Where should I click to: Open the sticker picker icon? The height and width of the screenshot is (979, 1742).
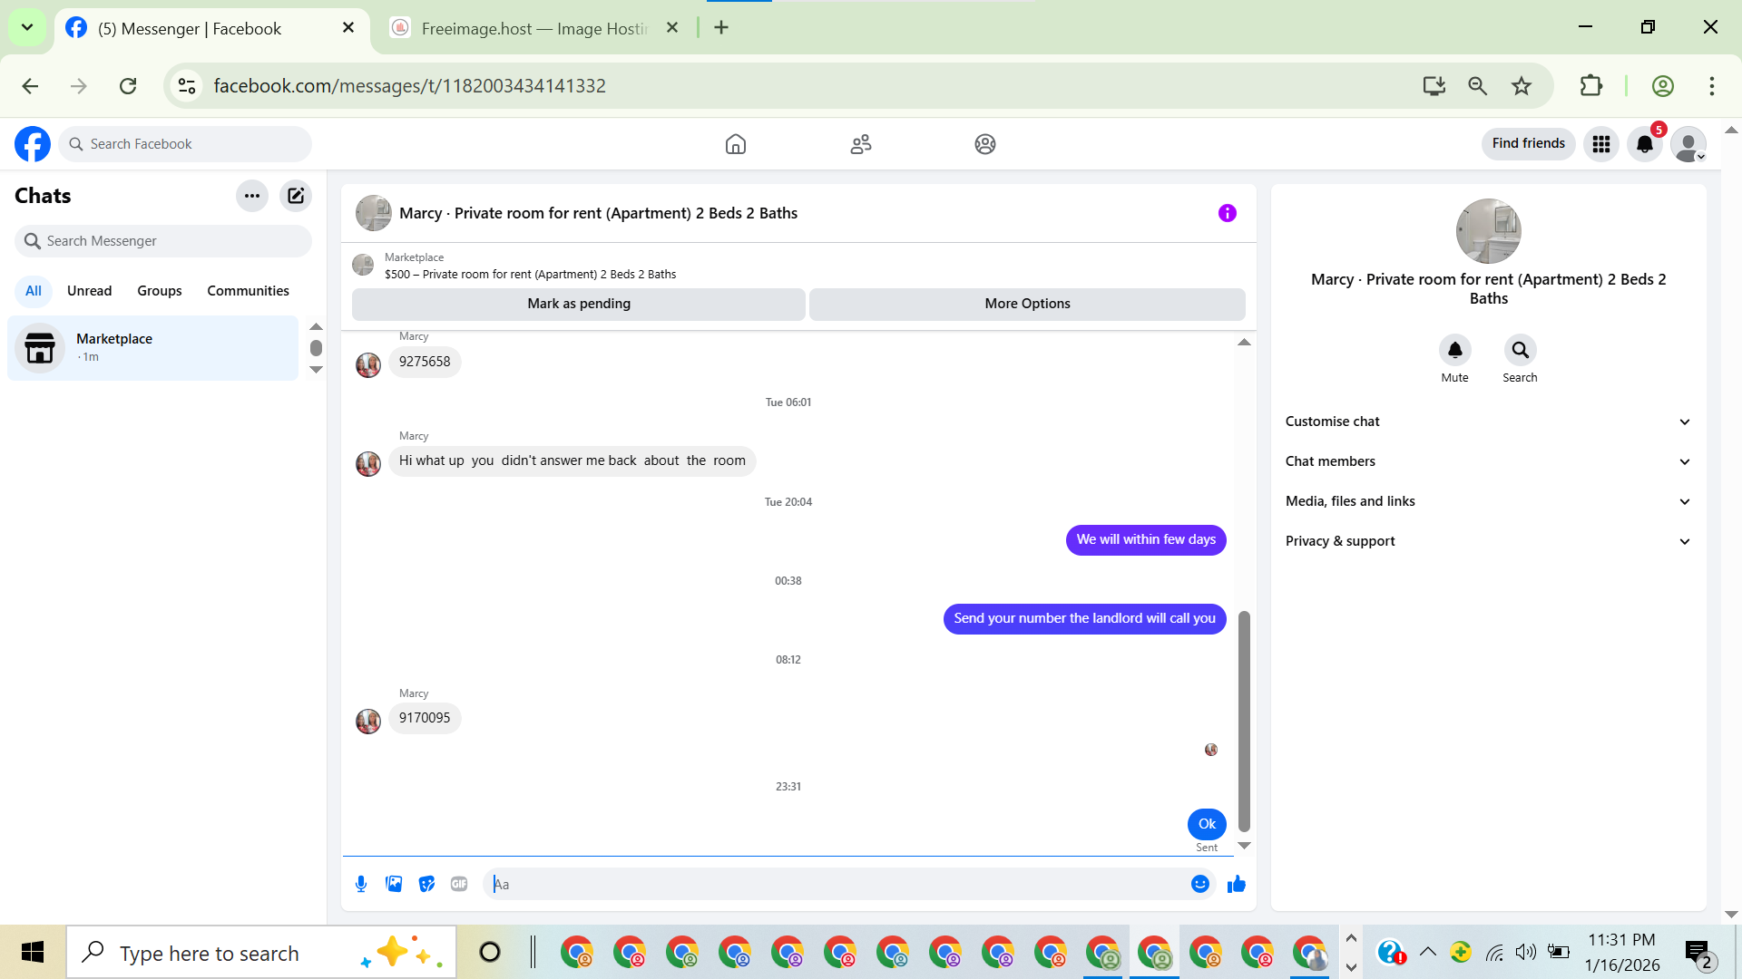click(x=426, y=884)
